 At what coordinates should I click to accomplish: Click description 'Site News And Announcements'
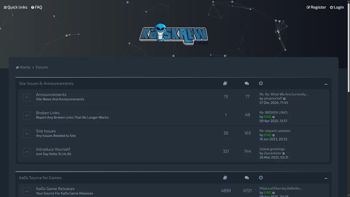60,99
